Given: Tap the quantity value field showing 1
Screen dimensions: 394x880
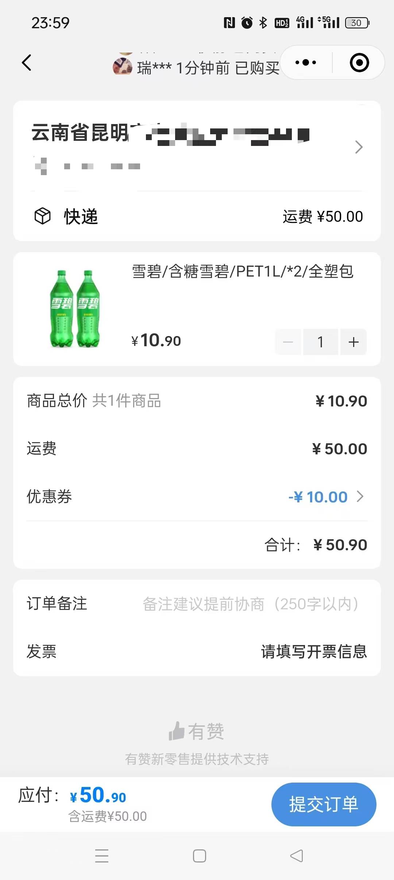Looking at the screenshot, I should [x=321, y=342].
